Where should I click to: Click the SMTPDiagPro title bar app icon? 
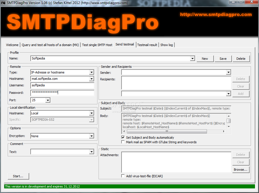click(x=3, y=3)
